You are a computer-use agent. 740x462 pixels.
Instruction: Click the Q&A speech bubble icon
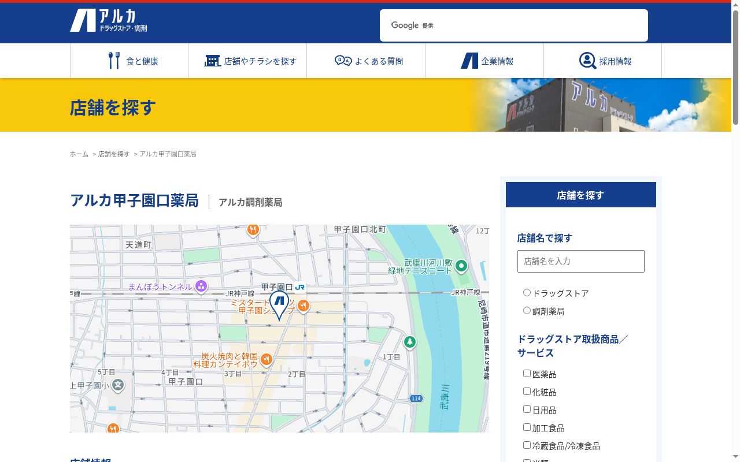(343, 61)
